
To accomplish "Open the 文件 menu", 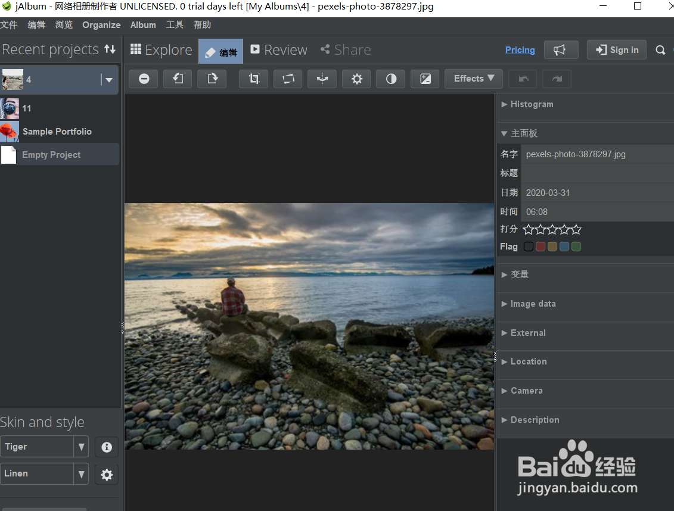I will click(x=8, y=25).
